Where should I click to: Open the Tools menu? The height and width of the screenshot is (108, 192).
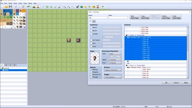click(25, 3)
